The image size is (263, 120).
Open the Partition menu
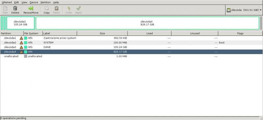[46, 3]
